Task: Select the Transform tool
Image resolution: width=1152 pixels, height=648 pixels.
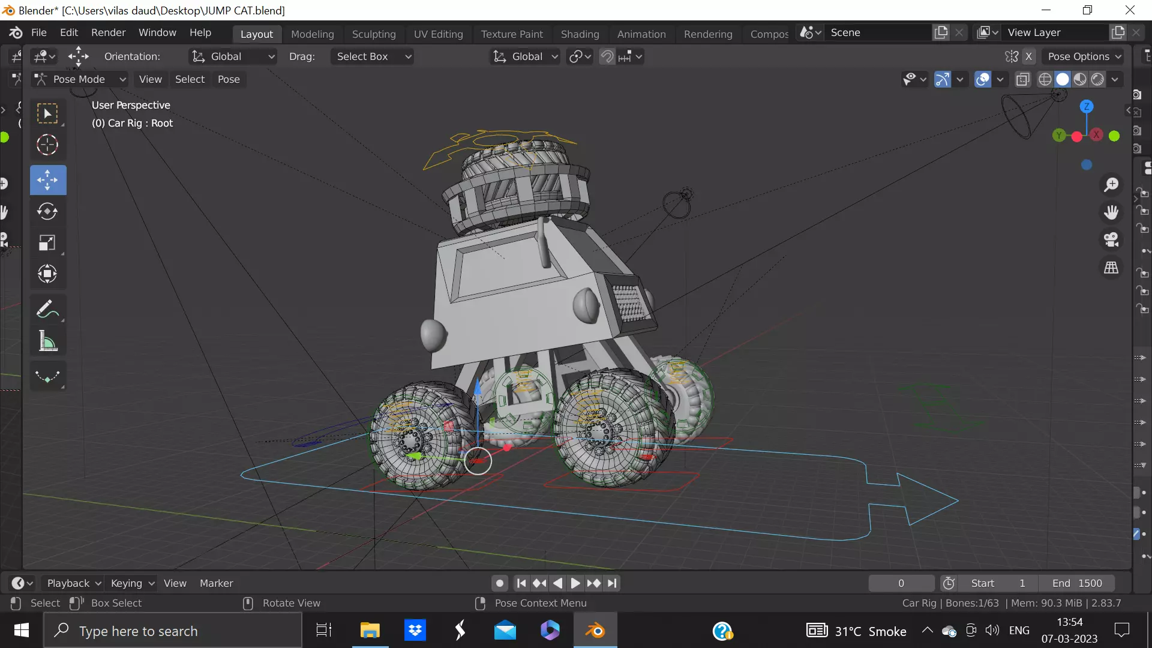Action: pos(47,274)
